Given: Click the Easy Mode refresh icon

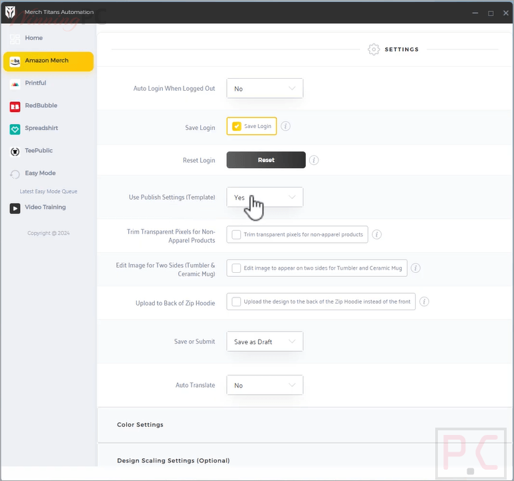Looking at the screenshot, I should [x=15, y=174].
